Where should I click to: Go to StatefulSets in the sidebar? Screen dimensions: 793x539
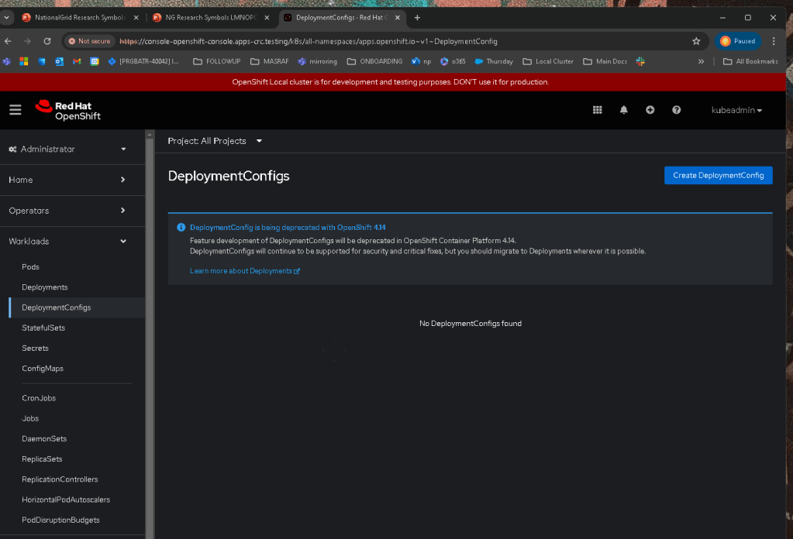tap(43, 328)
